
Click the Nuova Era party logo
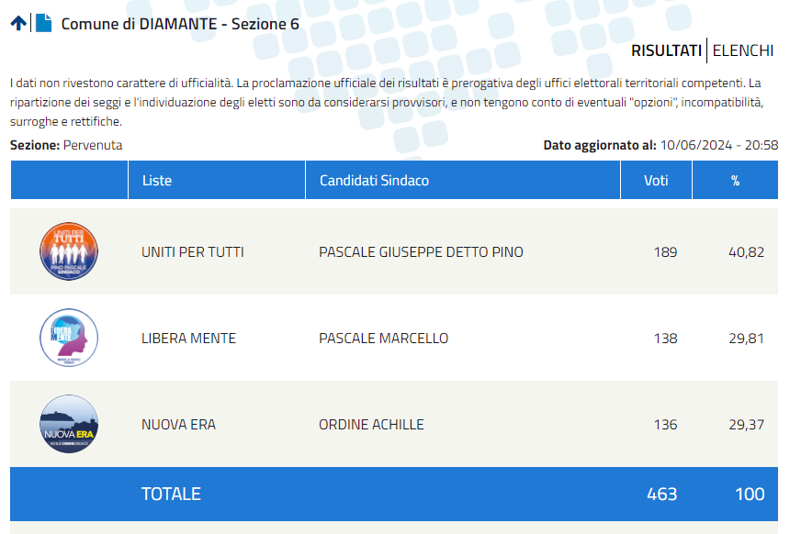coord(69,424)
